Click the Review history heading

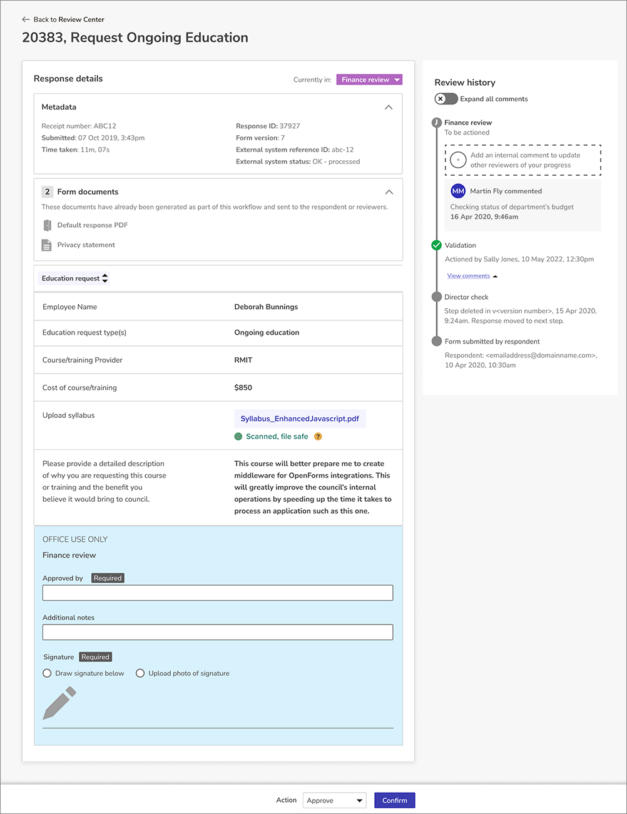[465, 83]
